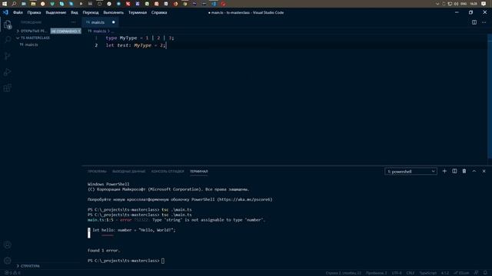Image resolution: width=492 pixels, height=276 pixels.
Task: Click TypeScript version number in status bar
Action: click(x=445, y=273)
